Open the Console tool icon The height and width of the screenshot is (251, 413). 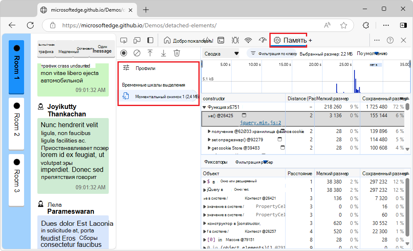pos(222,40)
